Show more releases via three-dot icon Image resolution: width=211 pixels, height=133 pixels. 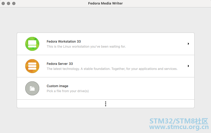[x=106, y=104]
